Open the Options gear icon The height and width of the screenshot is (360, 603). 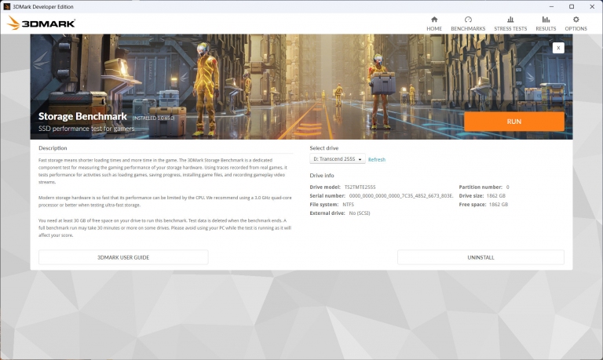576,20
